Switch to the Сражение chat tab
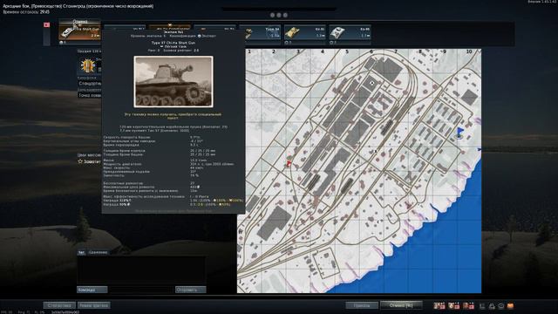This screenshot has width=558, height=314. tap(98, 252)
